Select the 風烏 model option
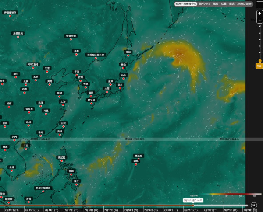 [x=216, y=4]
